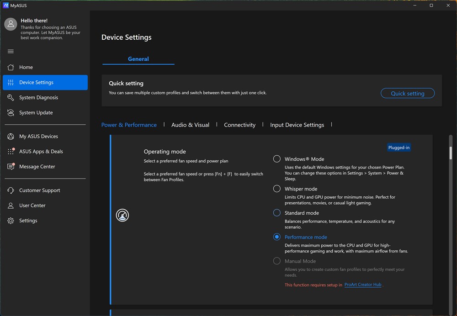Click the user profile avatar

pyautogui.click(x=11, y=24)
